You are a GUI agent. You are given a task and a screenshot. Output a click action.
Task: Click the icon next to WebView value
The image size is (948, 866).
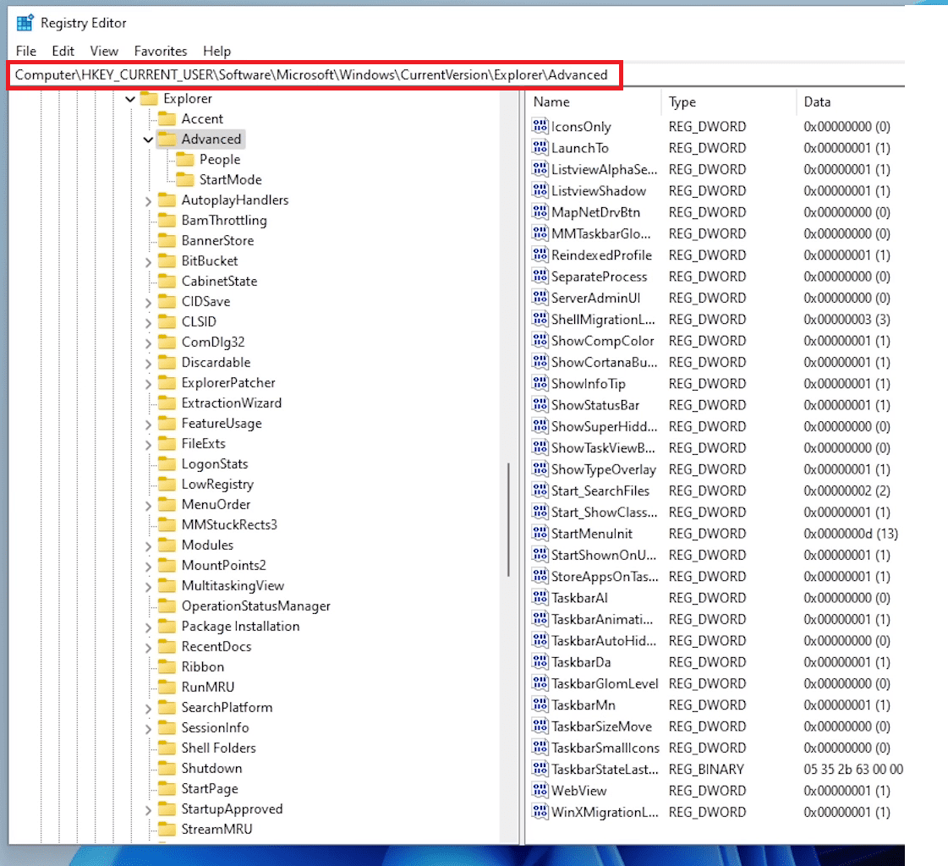(540, 791)
